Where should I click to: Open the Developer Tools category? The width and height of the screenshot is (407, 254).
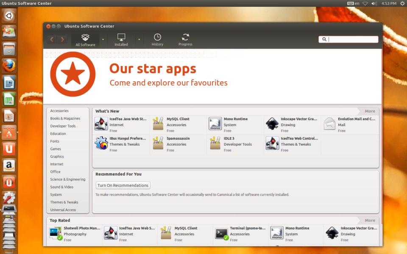tap(63, 126)
